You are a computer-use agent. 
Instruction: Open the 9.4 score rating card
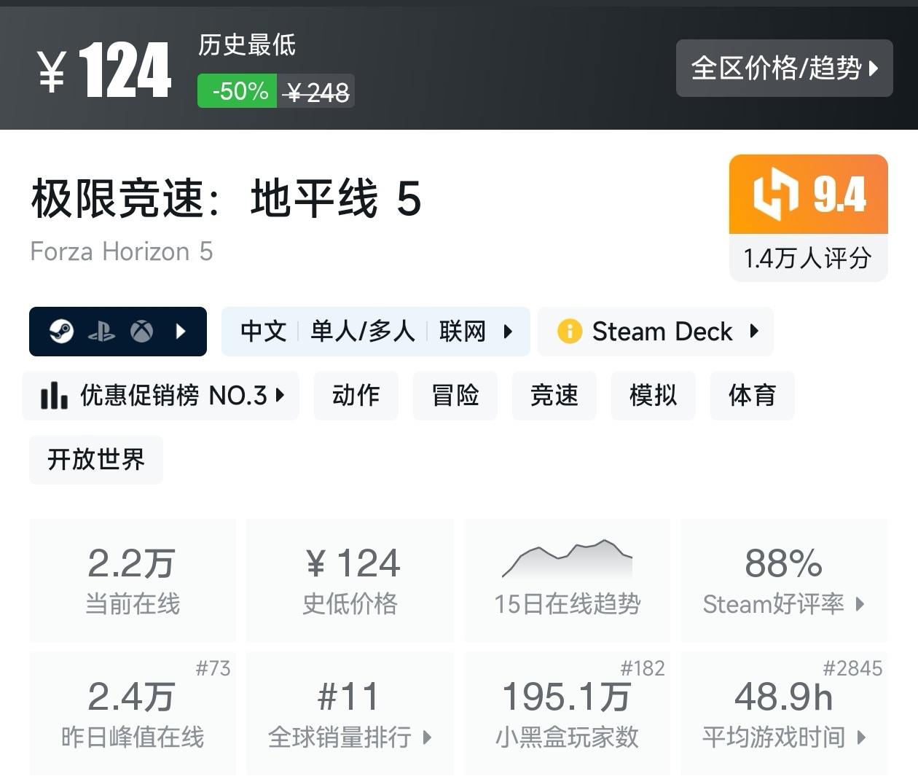tap(809, 218)
